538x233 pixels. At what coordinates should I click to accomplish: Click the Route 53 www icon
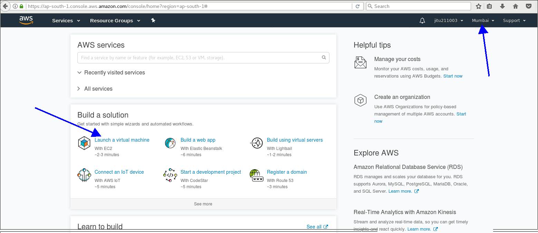pos(256,175)
